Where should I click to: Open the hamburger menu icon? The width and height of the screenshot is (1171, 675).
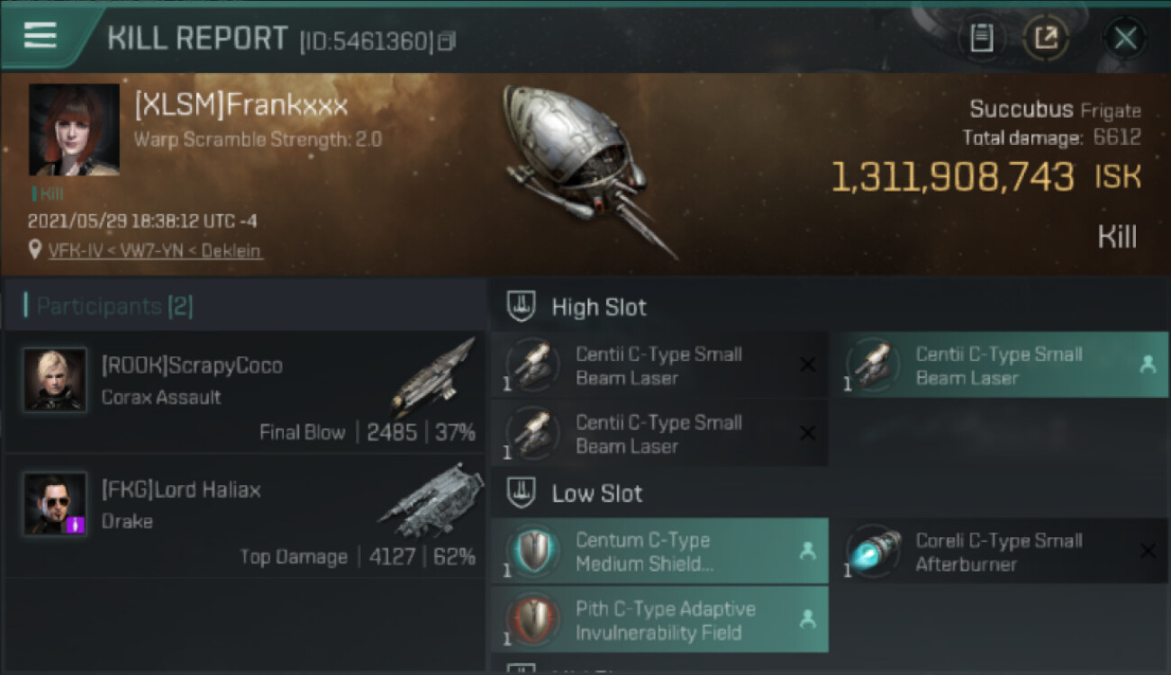40,36
